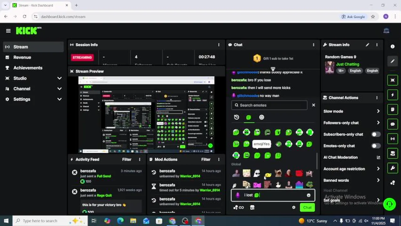This screenshot has width=401, height=226.
Task: Close the emote picker with X
Action: tap(313, 105)
